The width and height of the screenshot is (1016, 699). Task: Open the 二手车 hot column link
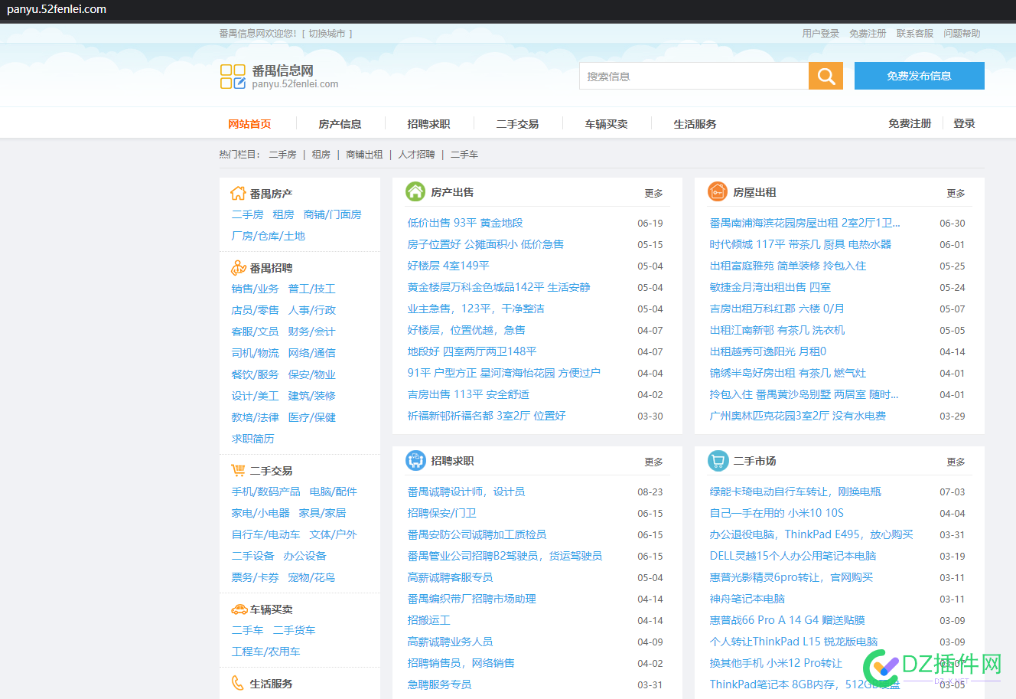coord(464,155)
